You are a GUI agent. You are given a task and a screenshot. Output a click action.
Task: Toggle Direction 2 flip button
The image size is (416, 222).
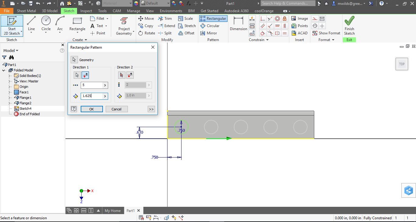click(130, 75)
